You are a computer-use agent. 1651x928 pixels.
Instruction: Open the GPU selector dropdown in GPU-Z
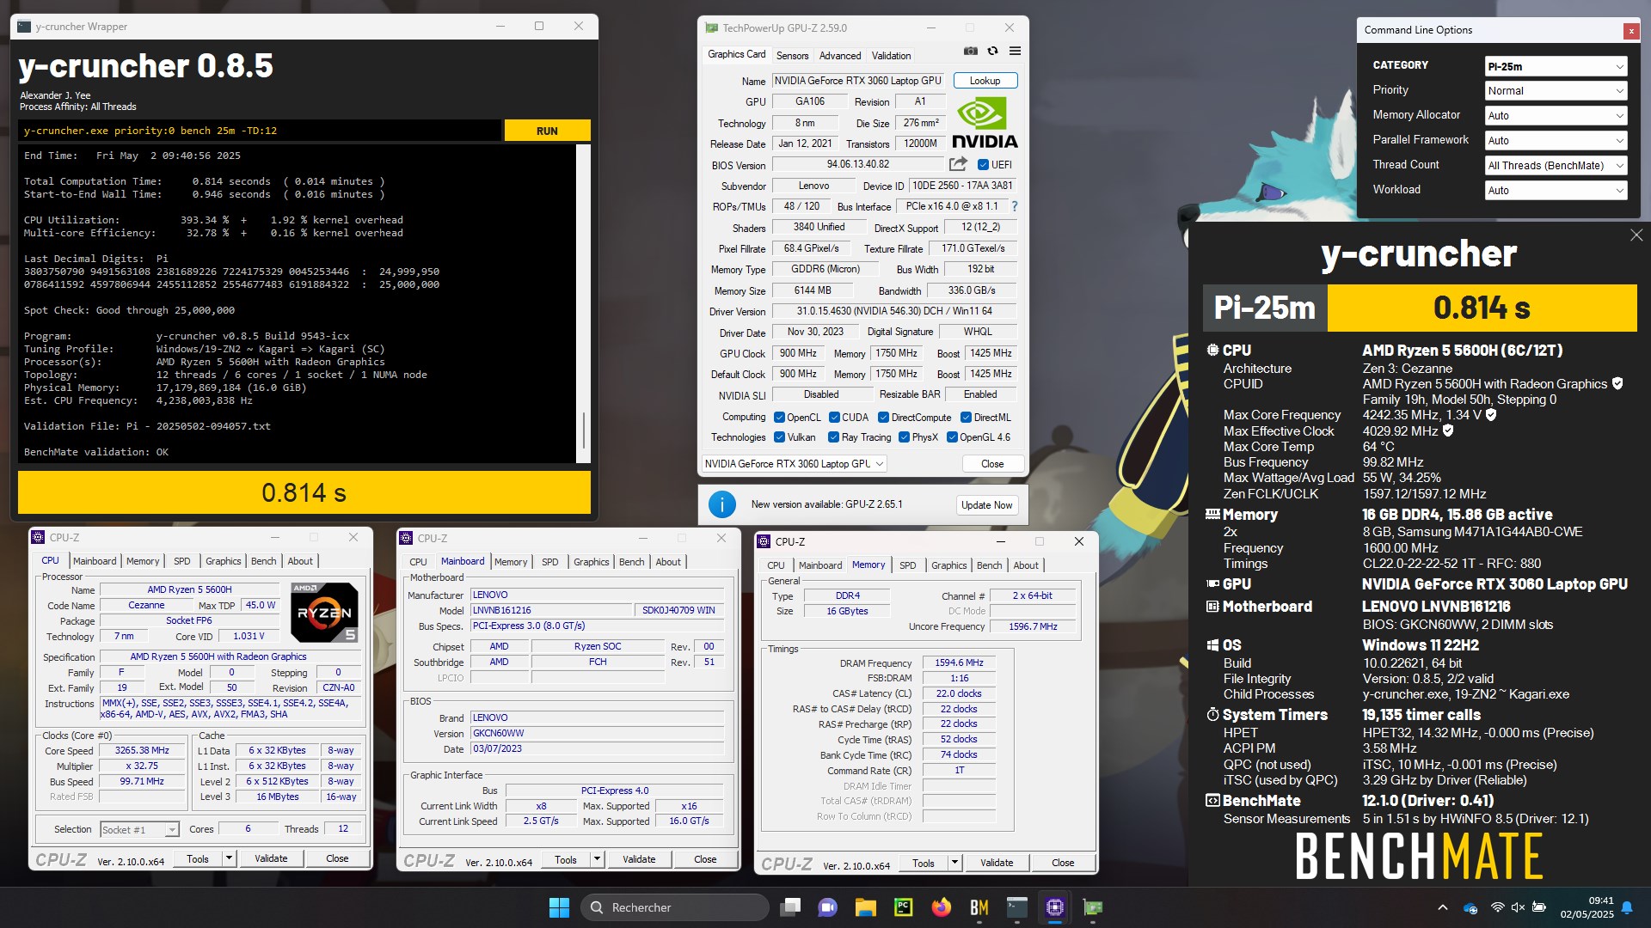tap(794, 464)
